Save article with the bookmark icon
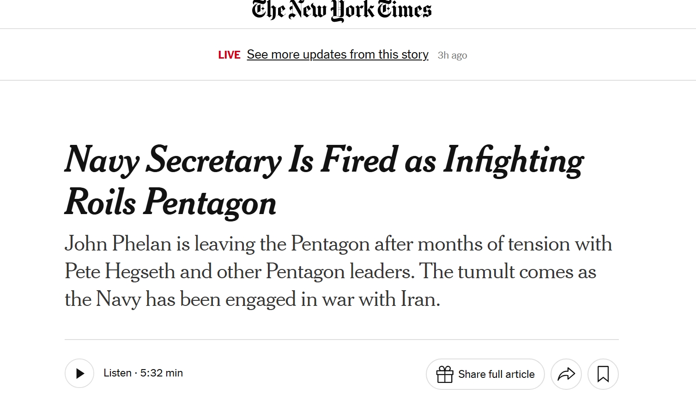Viewport: 696px width, 418px height. (603, 374)
